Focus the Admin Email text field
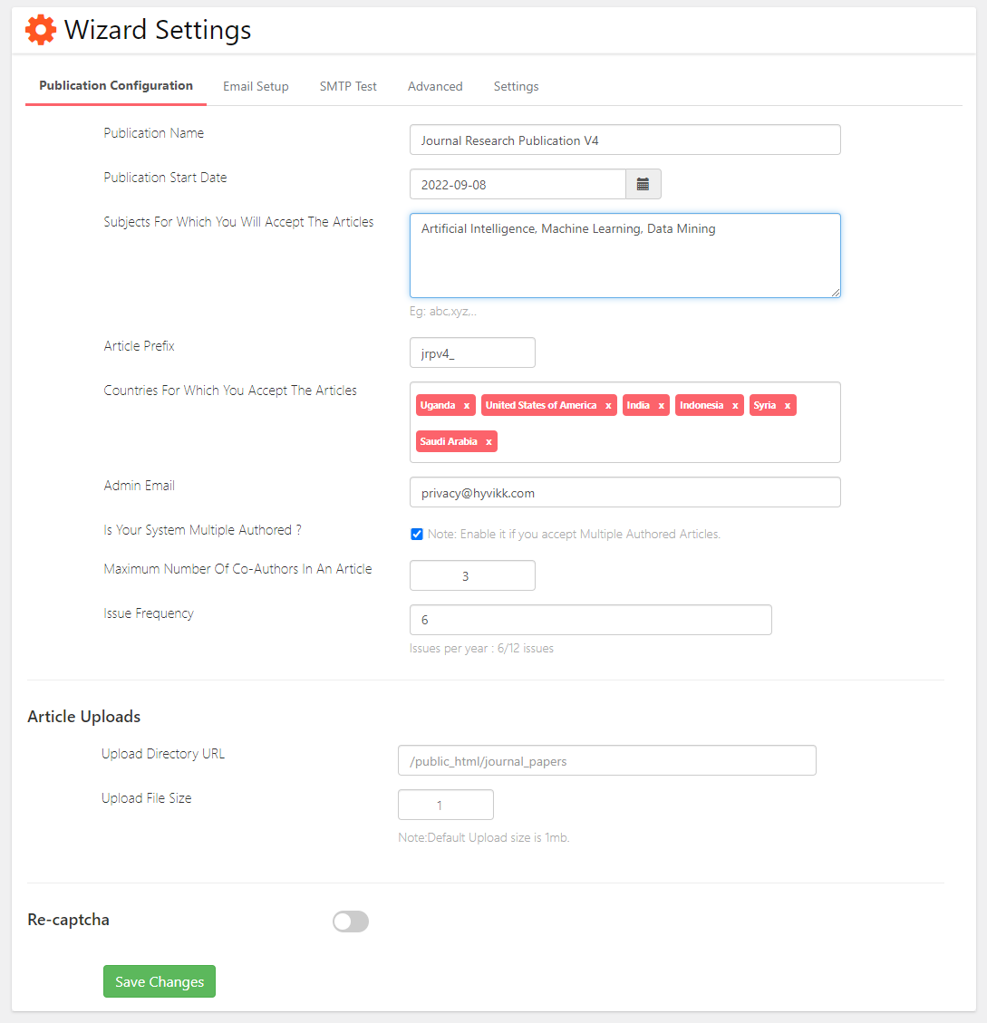The image size is (987, 1023). (x=624, y=493)
